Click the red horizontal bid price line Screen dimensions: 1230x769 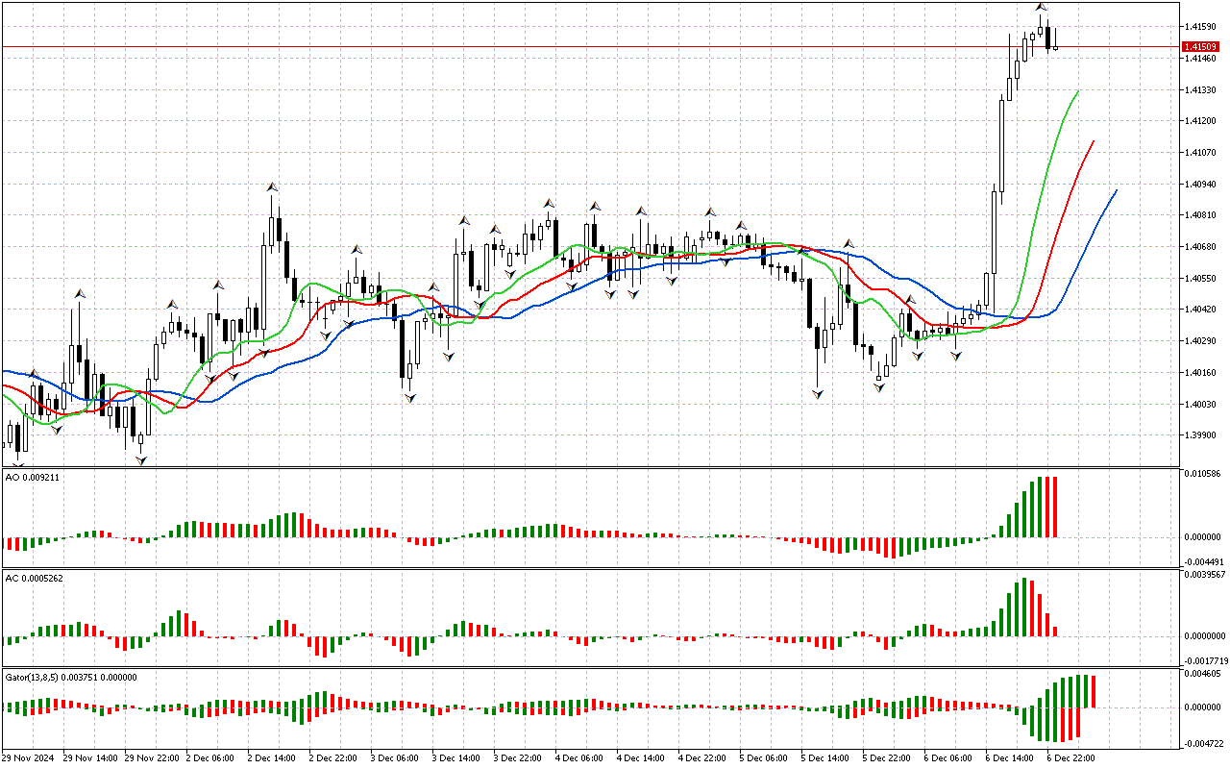point(590,46)
